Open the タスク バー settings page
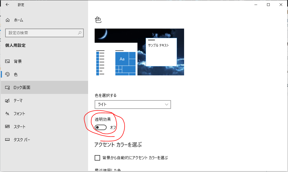This screenshot has height=172, width=288. coord(44,140)
